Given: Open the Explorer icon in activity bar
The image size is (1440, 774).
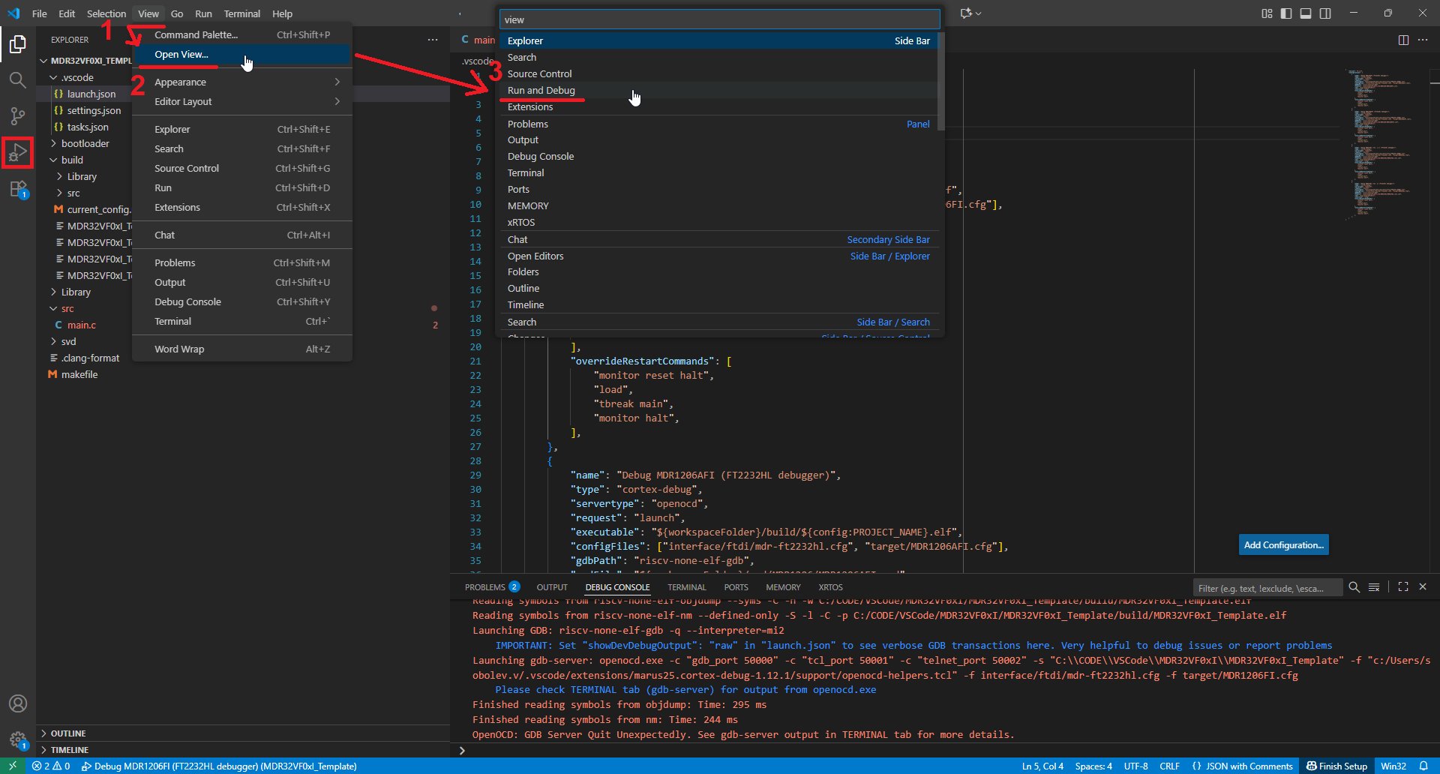Looking at the screenshot, I should (x=18, y=45).
